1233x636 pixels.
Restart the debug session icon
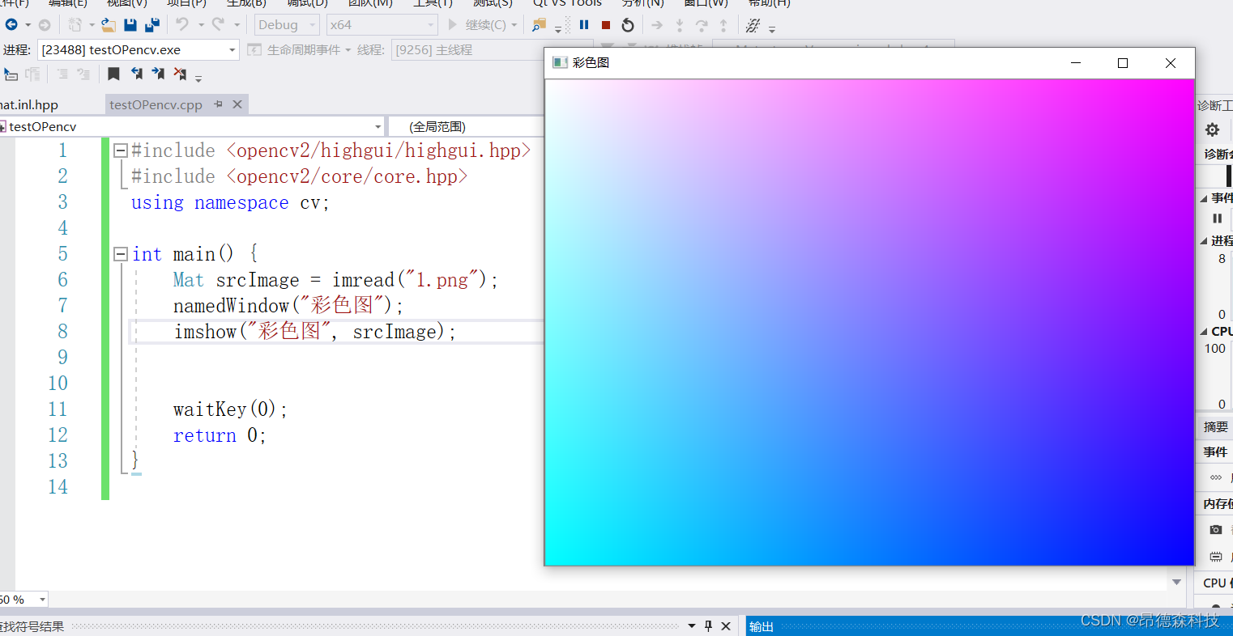tap(628, 25)
